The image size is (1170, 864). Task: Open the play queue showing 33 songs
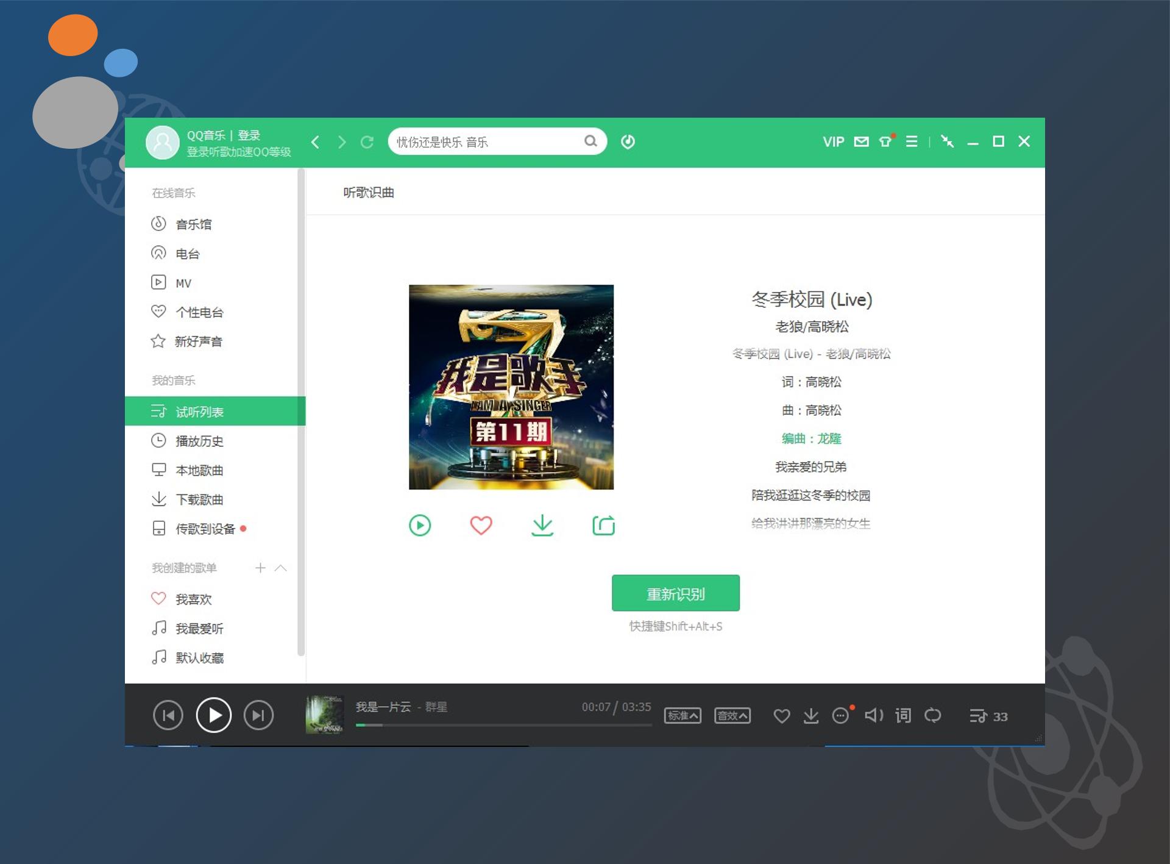[988, 716]
